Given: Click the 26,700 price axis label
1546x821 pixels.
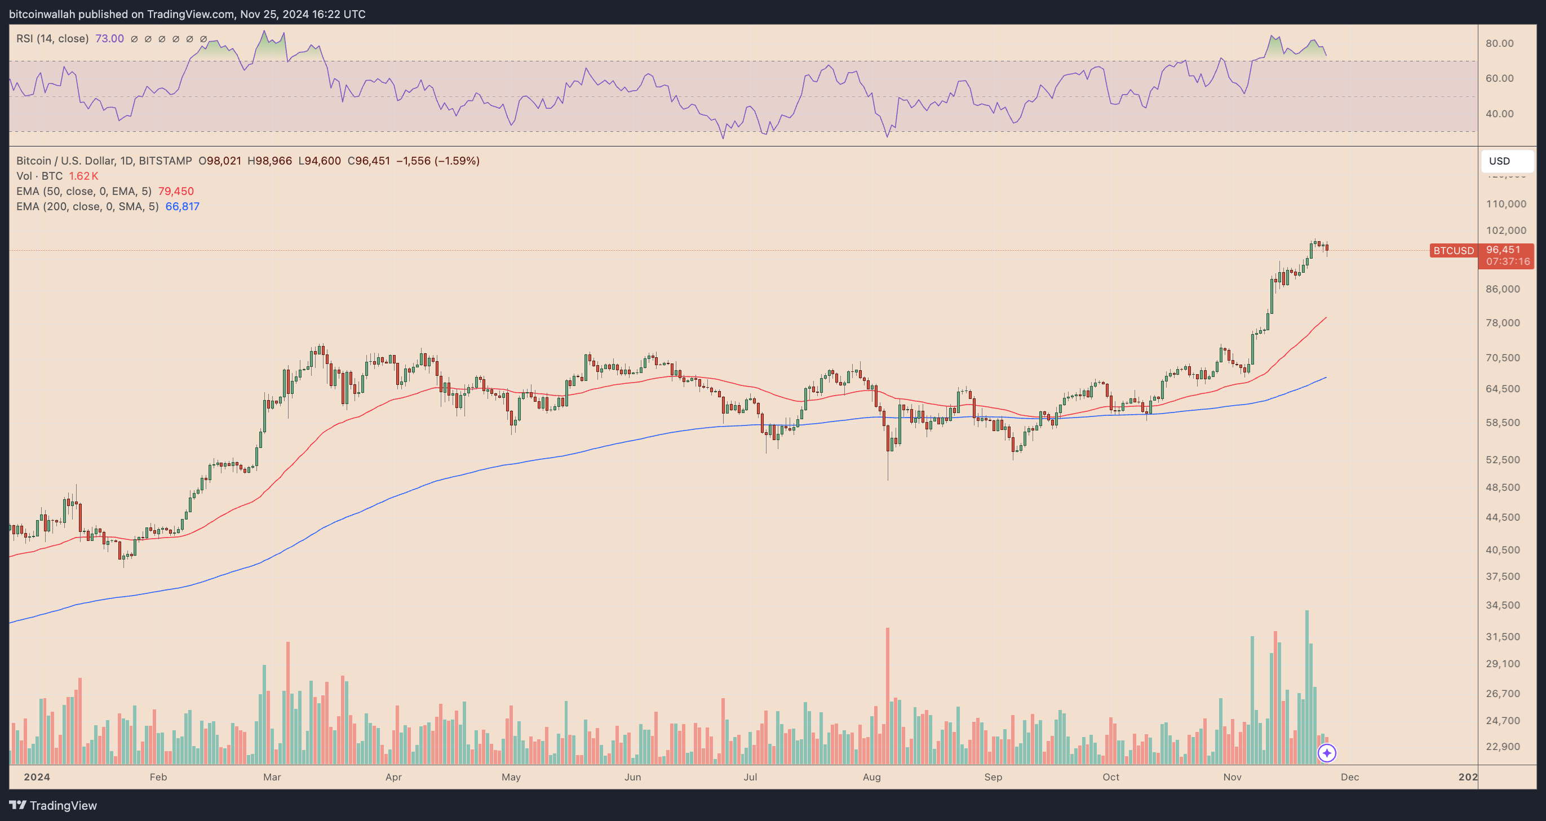Looking at the screenshot, I should tap(1503, 694).
